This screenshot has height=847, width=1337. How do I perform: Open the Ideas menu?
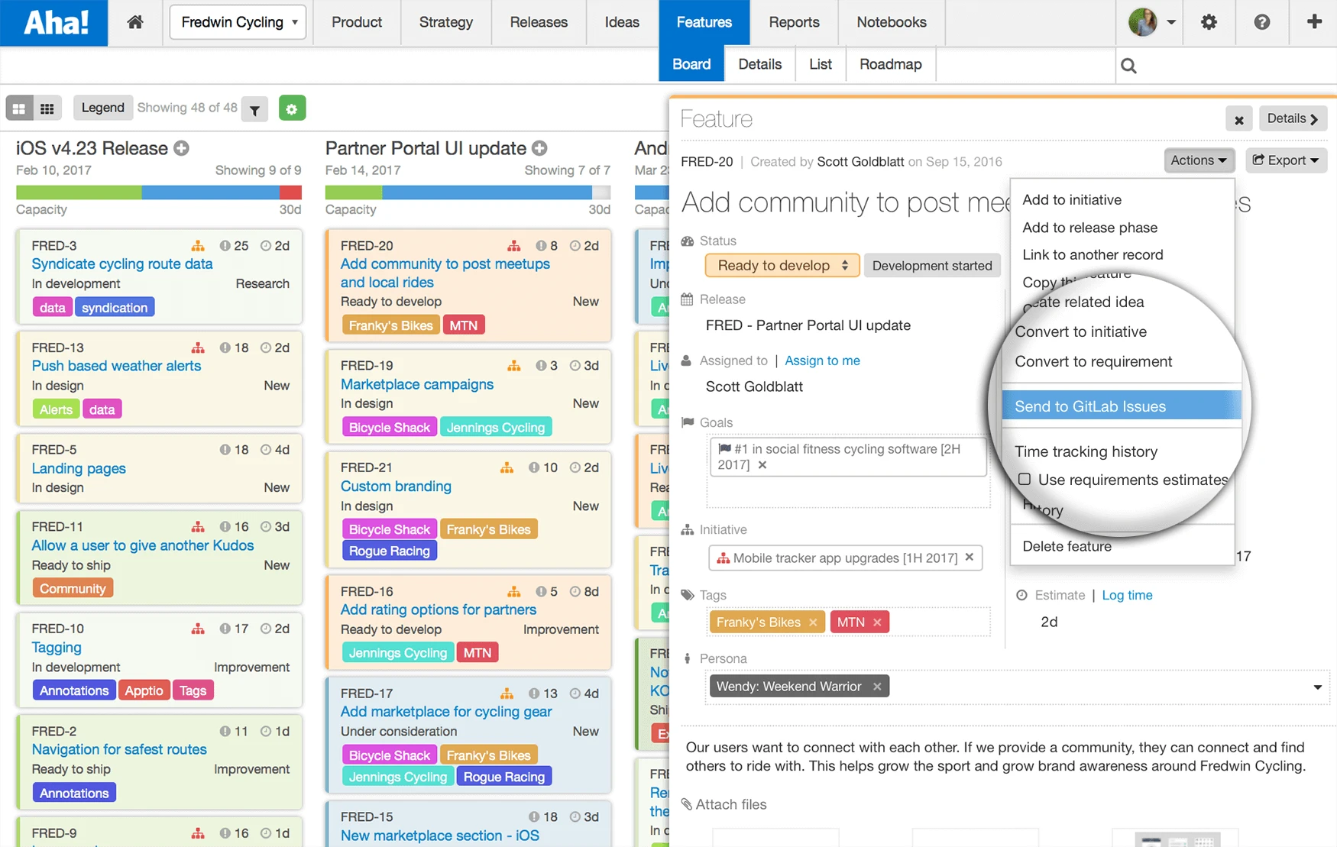tap(622, 22)
